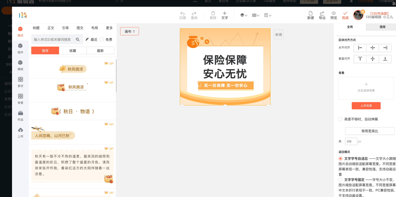Click the delete (删除) trash icon
This screenshot has width=396, height=197.
coord(213,14)
